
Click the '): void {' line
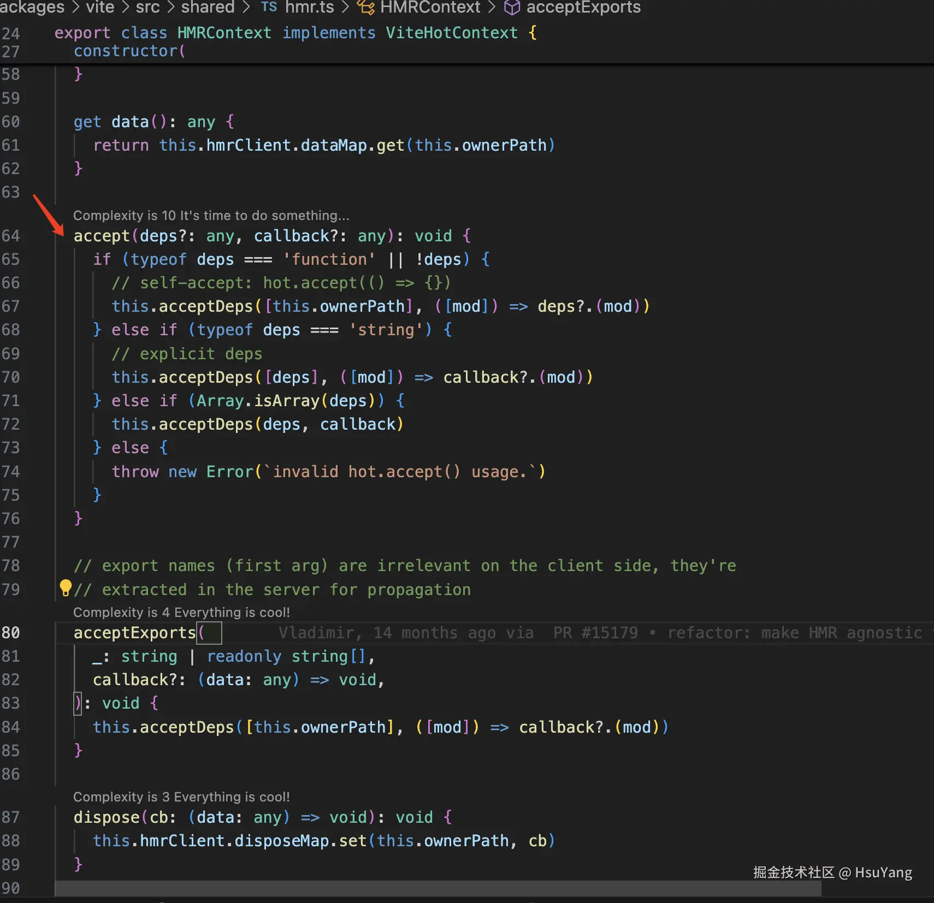tap(116, 703)
